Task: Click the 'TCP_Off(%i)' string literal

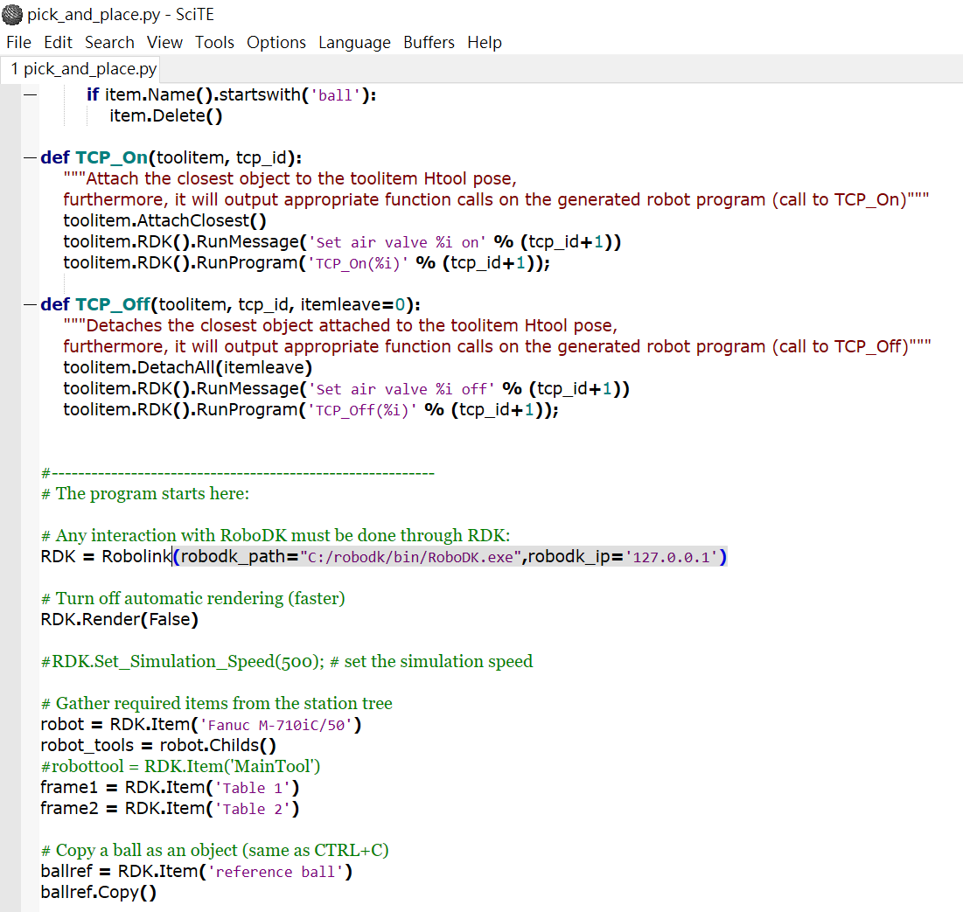Action: (362, 410)
